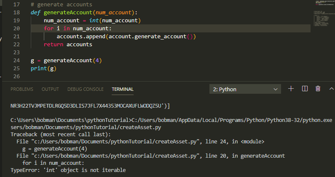This screenshot has width=335, height=177.
Task: Click 'Traceback (most recent call last):' text
Action: [x=61, y=135]
